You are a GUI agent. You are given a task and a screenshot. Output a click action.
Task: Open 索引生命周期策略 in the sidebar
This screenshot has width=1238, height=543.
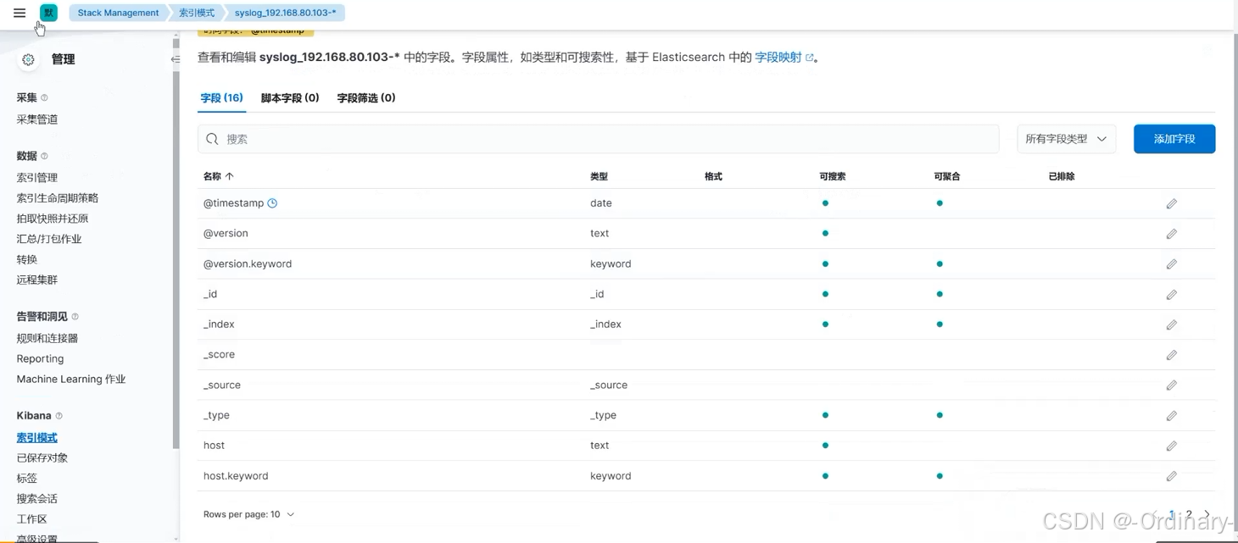tap(58, 198)
